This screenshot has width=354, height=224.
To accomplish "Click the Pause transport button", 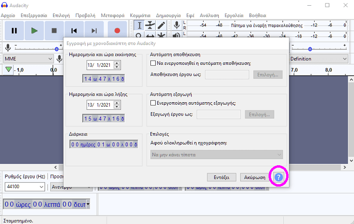I will [x=14, y=31].
